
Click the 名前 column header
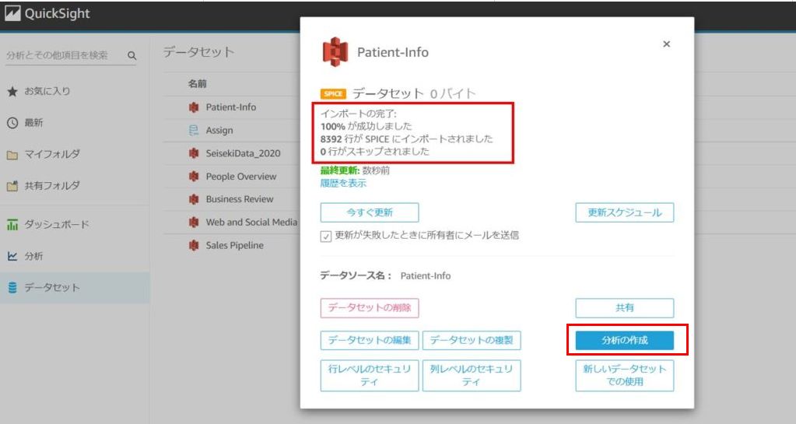[198, 84]
